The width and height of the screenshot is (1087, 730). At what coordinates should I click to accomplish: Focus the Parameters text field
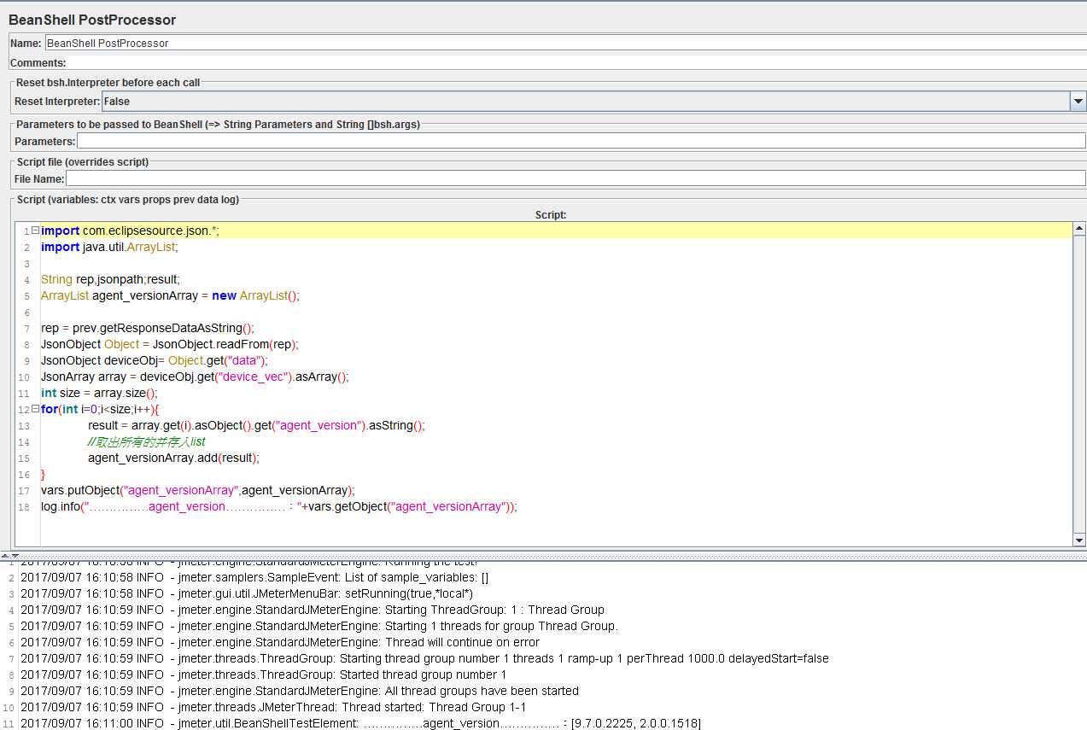pyautogui.click(x=581, y=141)
